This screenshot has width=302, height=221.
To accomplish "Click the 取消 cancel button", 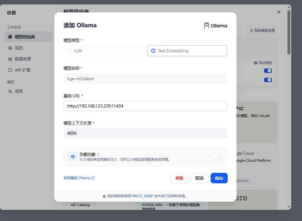I will click(199, 178).
